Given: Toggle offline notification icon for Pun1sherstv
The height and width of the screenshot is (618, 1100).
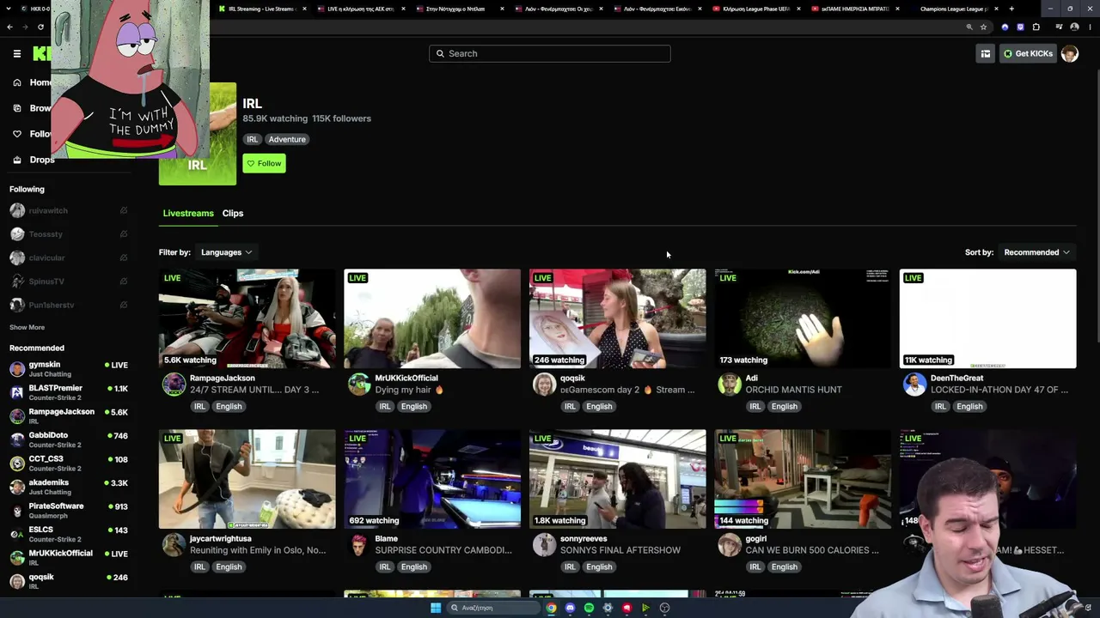Looking at the screenshot, I should click(x=124, y=305).
